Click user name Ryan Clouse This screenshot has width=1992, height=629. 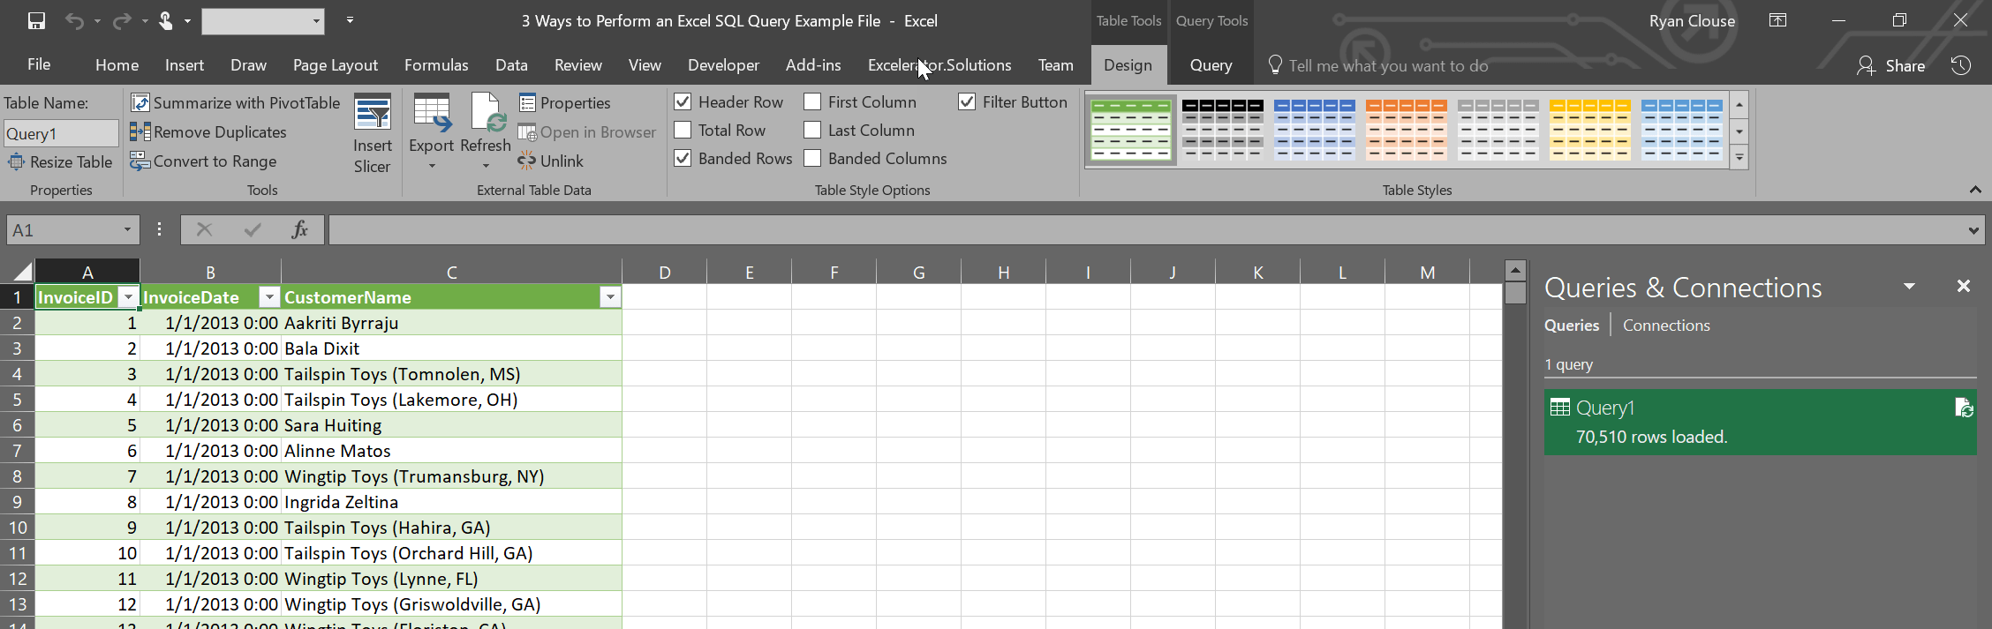click(x=1692, y=20)
